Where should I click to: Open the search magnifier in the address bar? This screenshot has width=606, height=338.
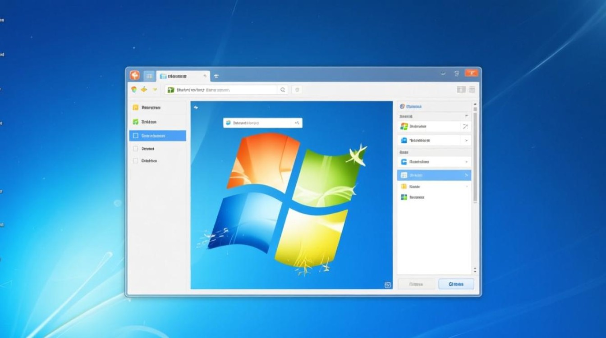point(282,89)
